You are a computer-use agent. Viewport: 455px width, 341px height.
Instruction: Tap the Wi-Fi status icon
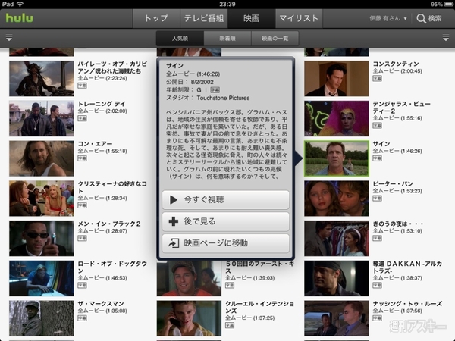tap(20, 4)
